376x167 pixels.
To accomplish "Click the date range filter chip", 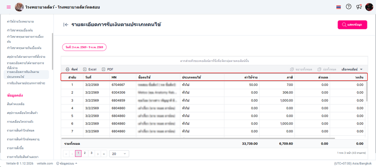I will pos(85,47).
